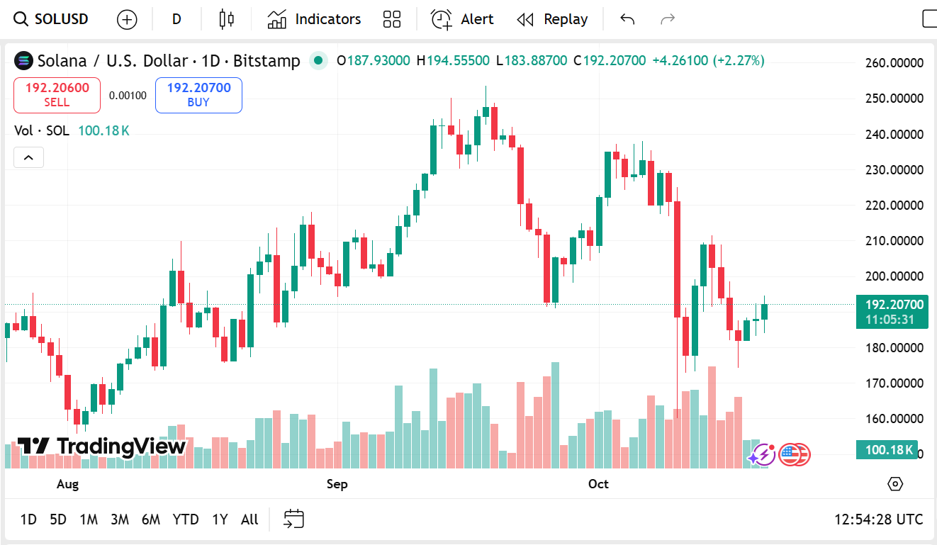Click the price scale settings hexagon icon

[x=895, y=484]
